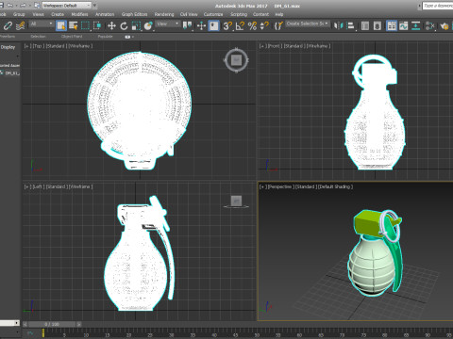Image resolution: width=453 pixels, height=339 pixels.
Task: Open Select by Name dialog
Action: point(74,25)
